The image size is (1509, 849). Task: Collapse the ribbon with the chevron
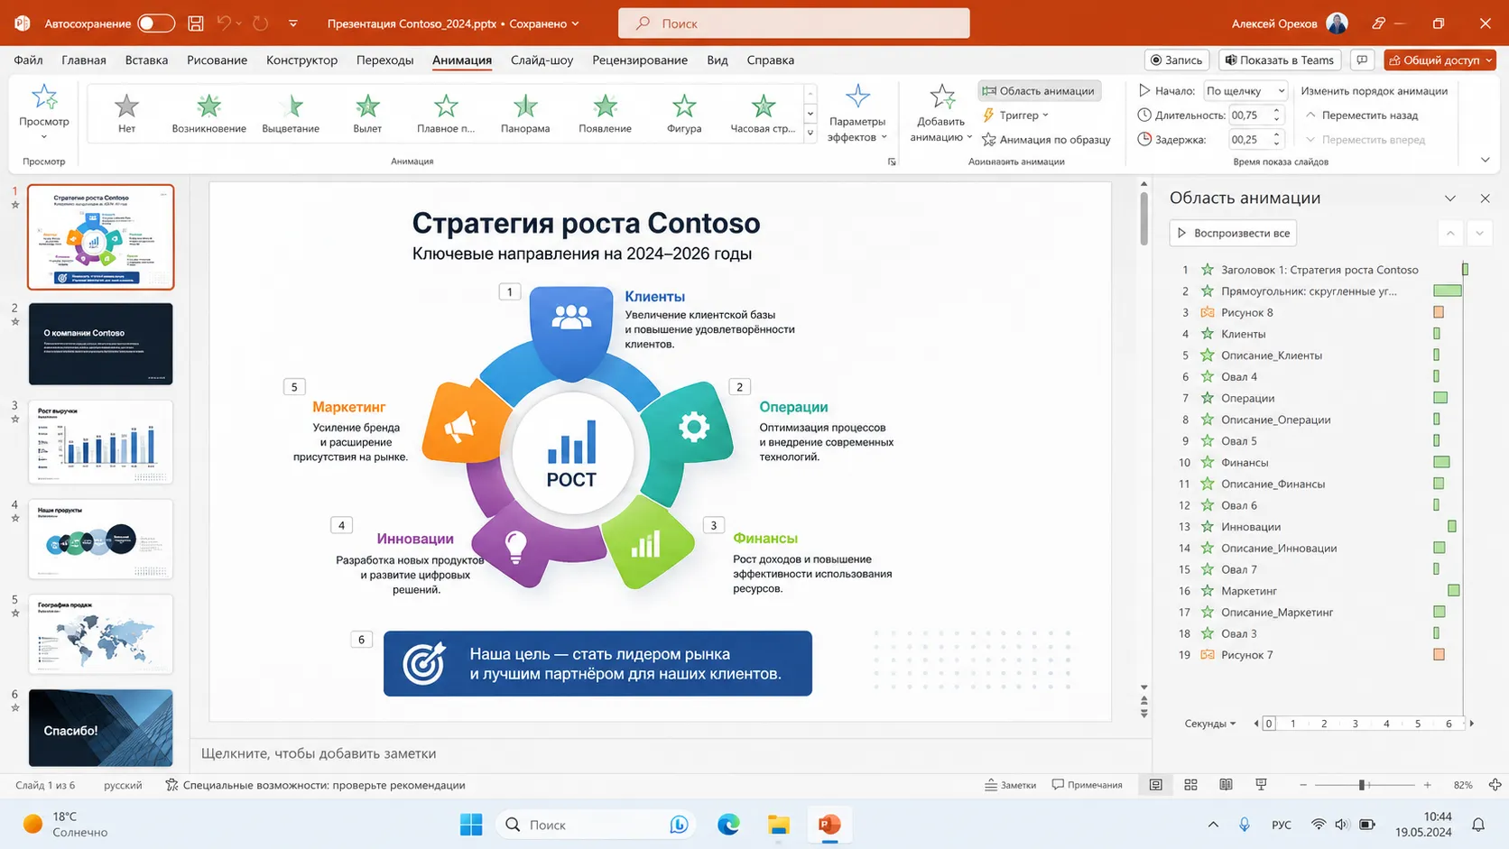coord(1486,160)
